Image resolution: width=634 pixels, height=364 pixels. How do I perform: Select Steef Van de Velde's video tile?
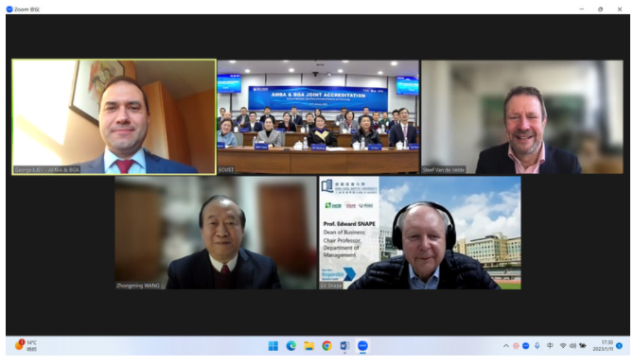[x=522, y=117]
